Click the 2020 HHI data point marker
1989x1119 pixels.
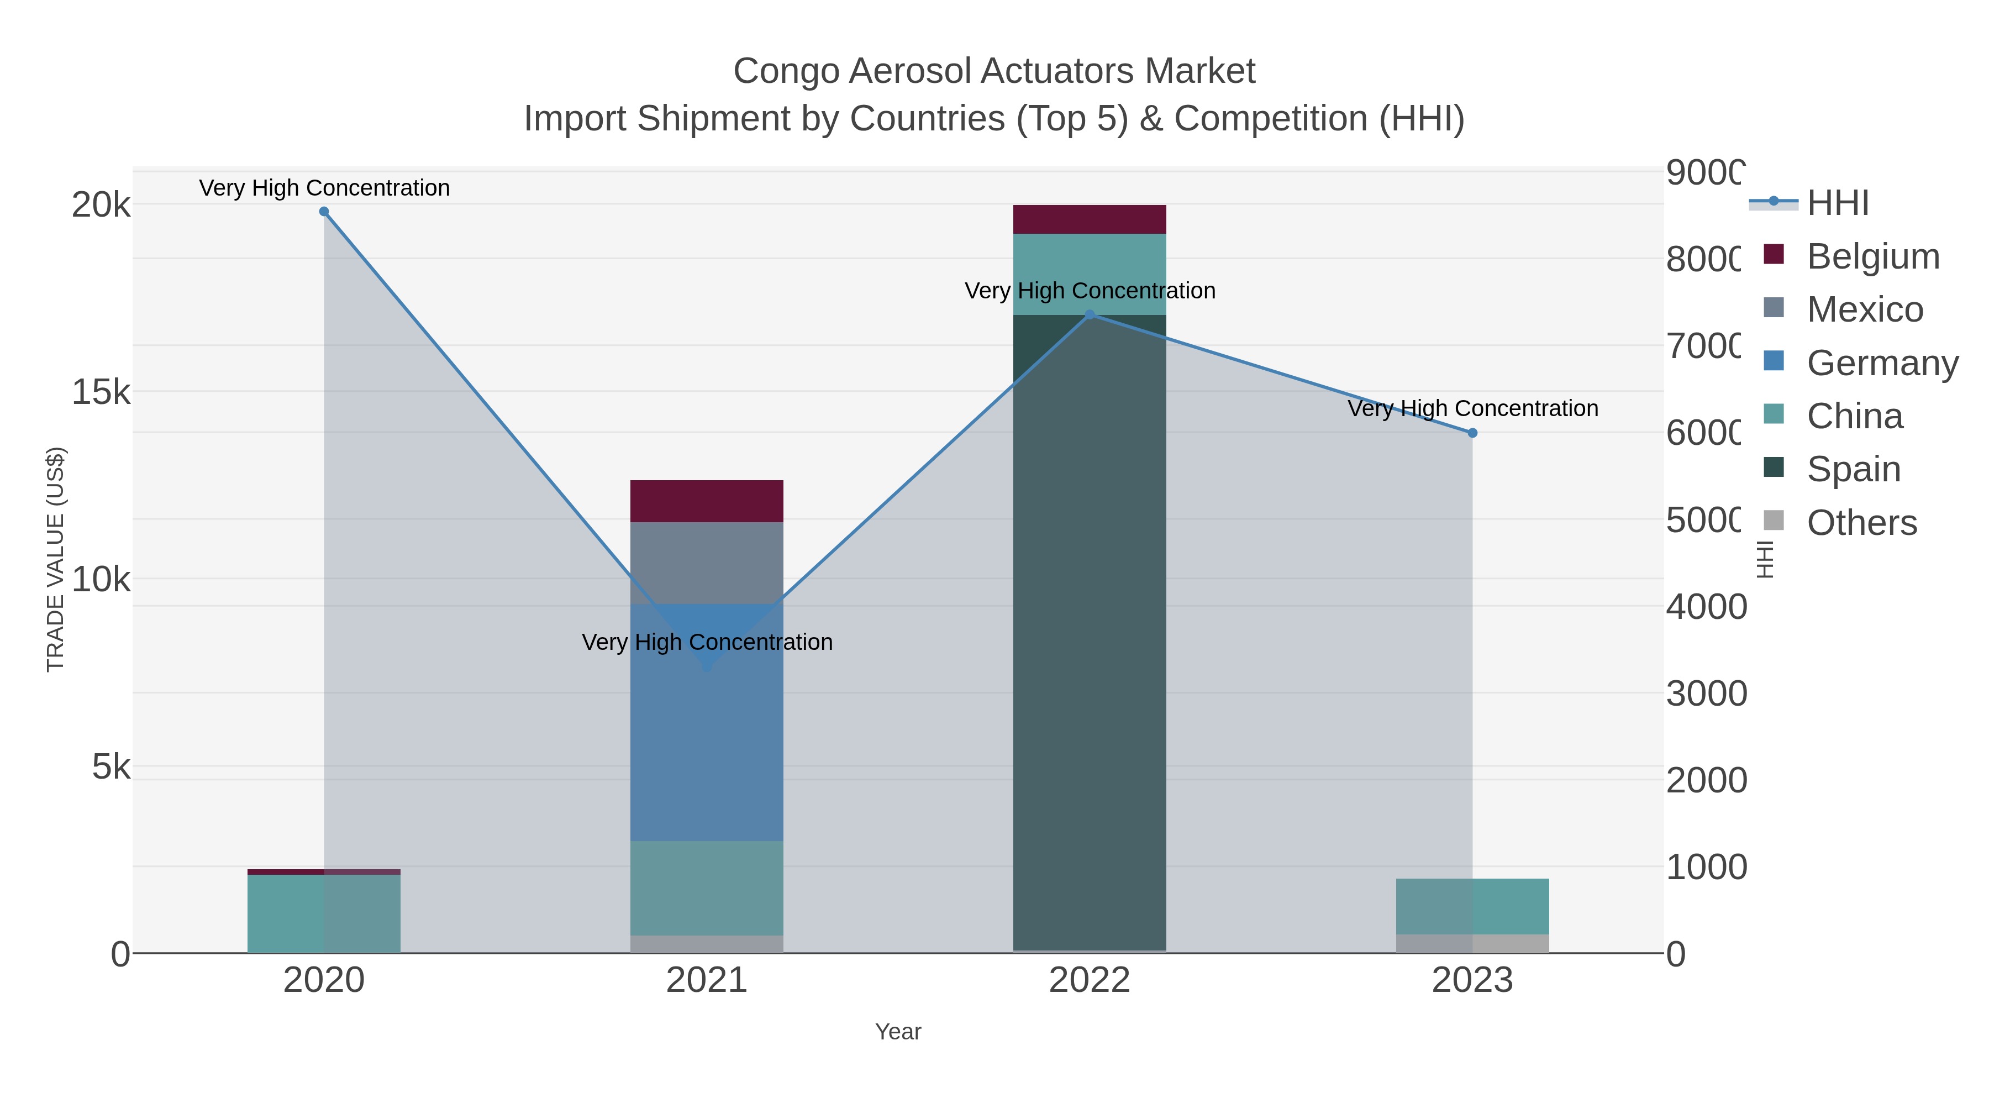pos(324,212)
